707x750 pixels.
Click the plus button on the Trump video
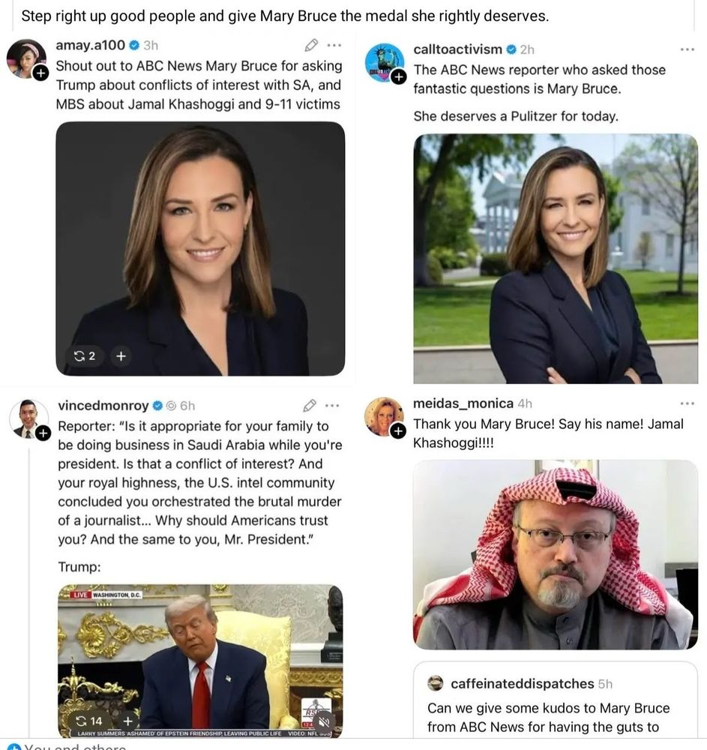tap(127, 721)
